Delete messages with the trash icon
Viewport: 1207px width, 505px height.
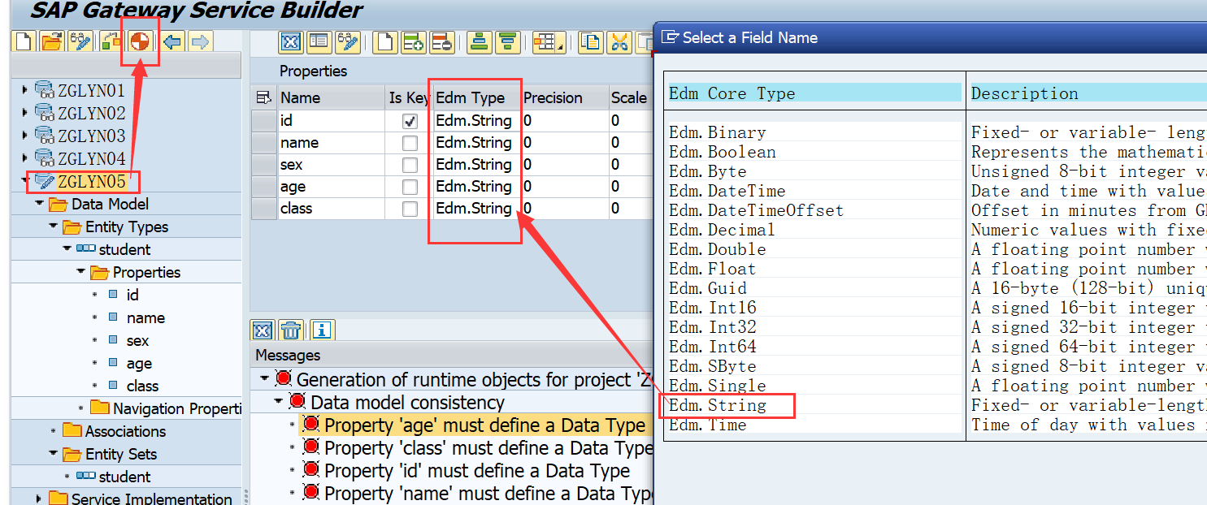click(x=291, y=330)
